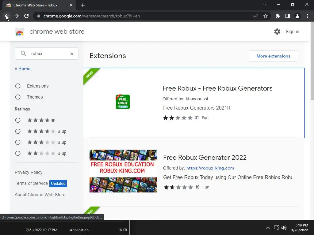Open network status tray icon
The height and width of the screenshot is (235, 314).
(x=277, y=228)
